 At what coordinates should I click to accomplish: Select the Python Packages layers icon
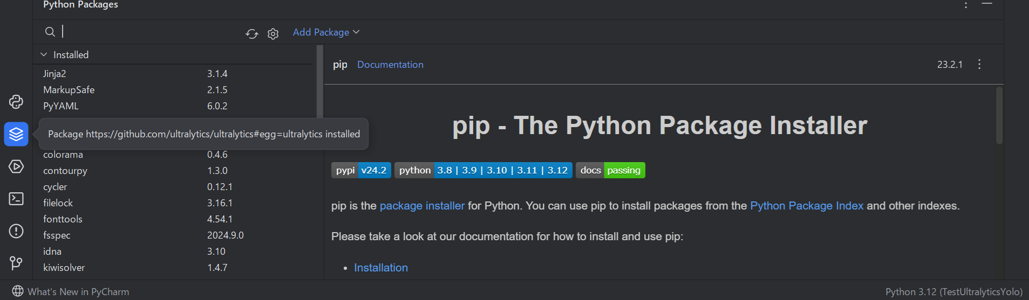tap(16, 134)
